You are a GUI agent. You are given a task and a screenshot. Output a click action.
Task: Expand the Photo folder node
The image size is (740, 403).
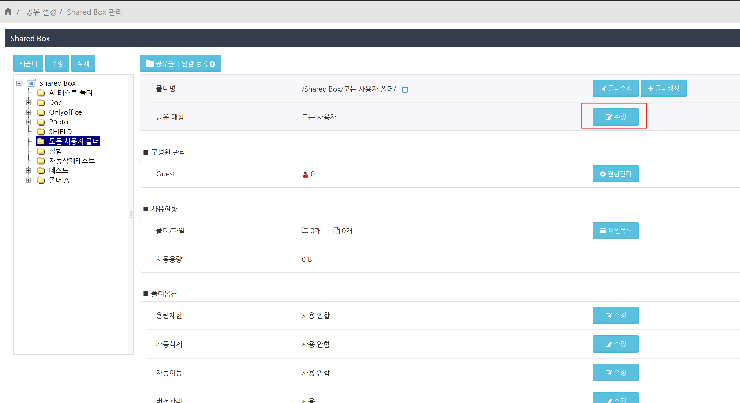[29, 122]
